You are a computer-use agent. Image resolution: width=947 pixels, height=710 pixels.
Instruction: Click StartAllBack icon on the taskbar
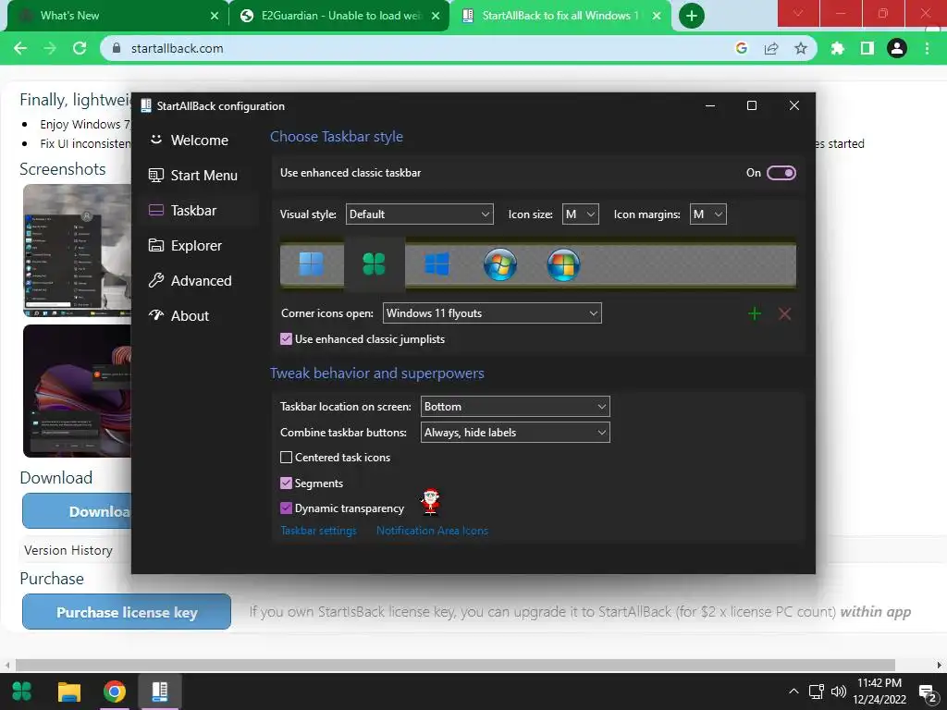tap(159, 692)
